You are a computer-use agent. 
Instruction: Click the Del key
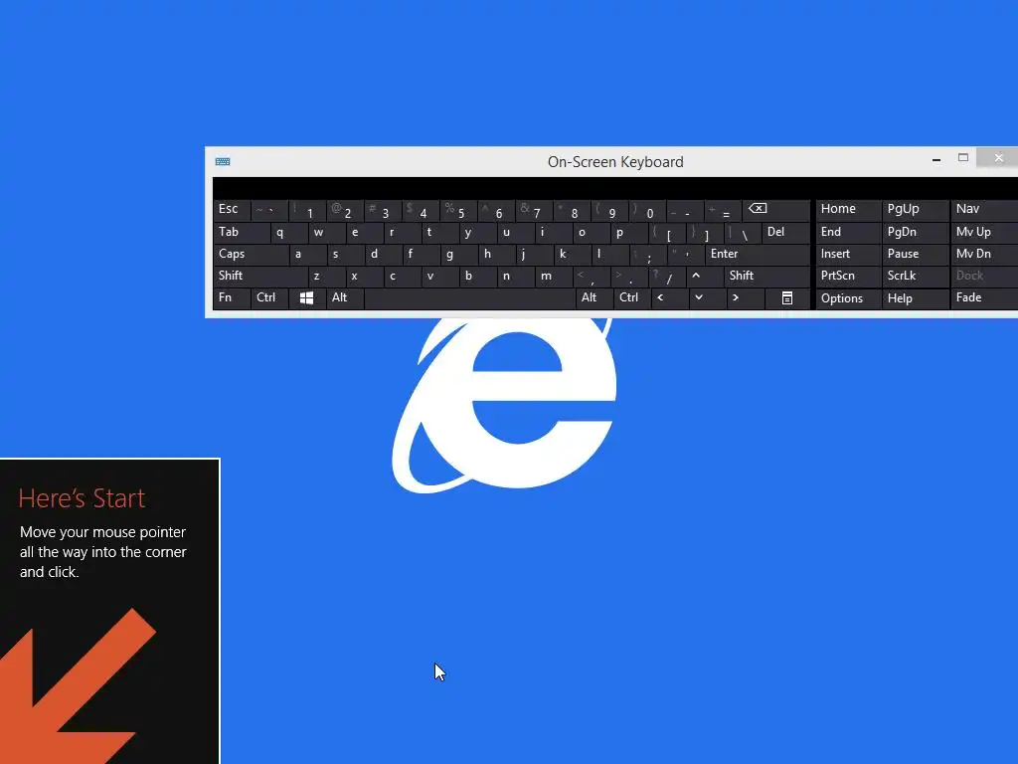[x=785, y=232]
